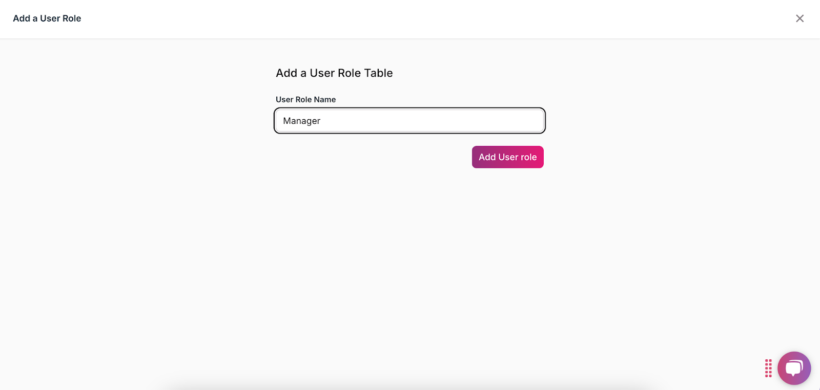Open the chat support widget

click(794, 368)
